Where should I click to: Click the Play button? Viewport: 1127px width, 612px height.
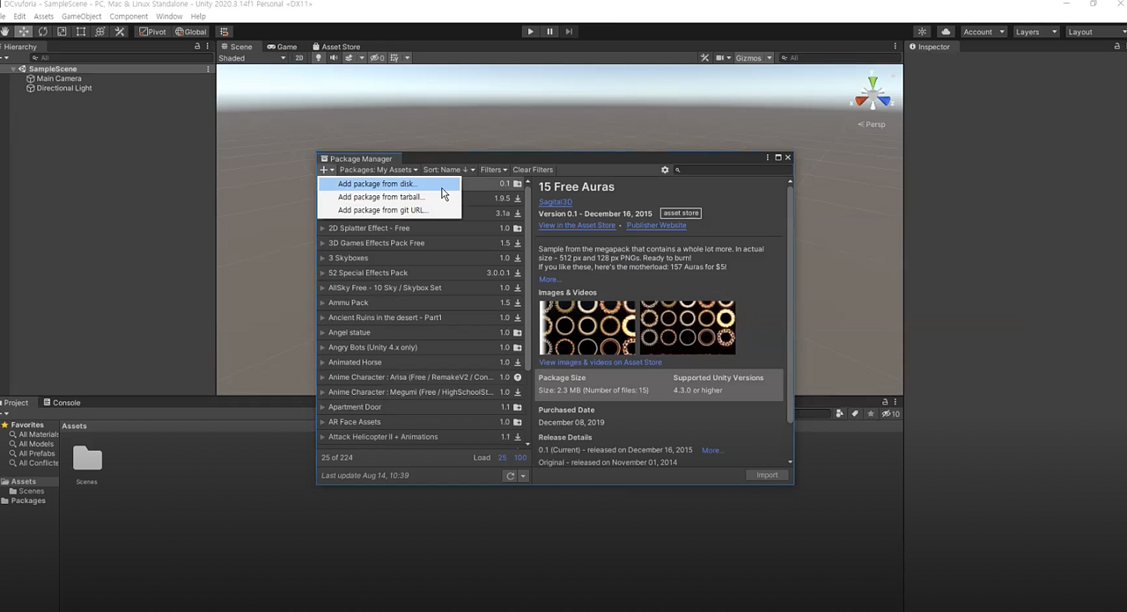pos(530,32)
